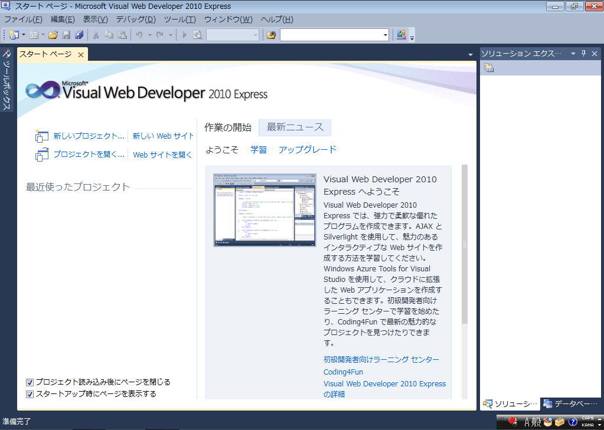Click the Copy toolbar icon
The image size is (604, 430).
tap(109, 35)
